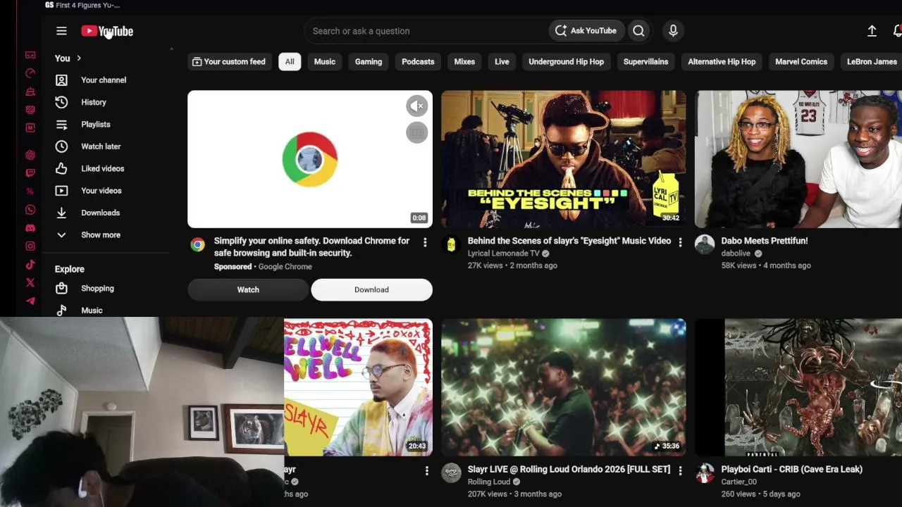Open Twitch from the browser sidebar
This screenshot has width=902, height=507.
click(30, 173)
